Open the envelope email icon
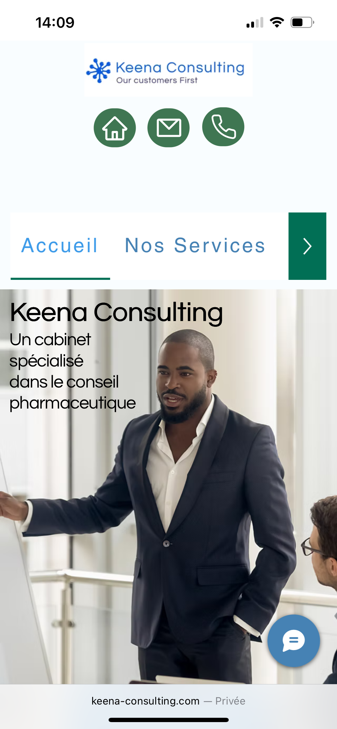The height and width of the screenshot is (729, 337). 168,128
